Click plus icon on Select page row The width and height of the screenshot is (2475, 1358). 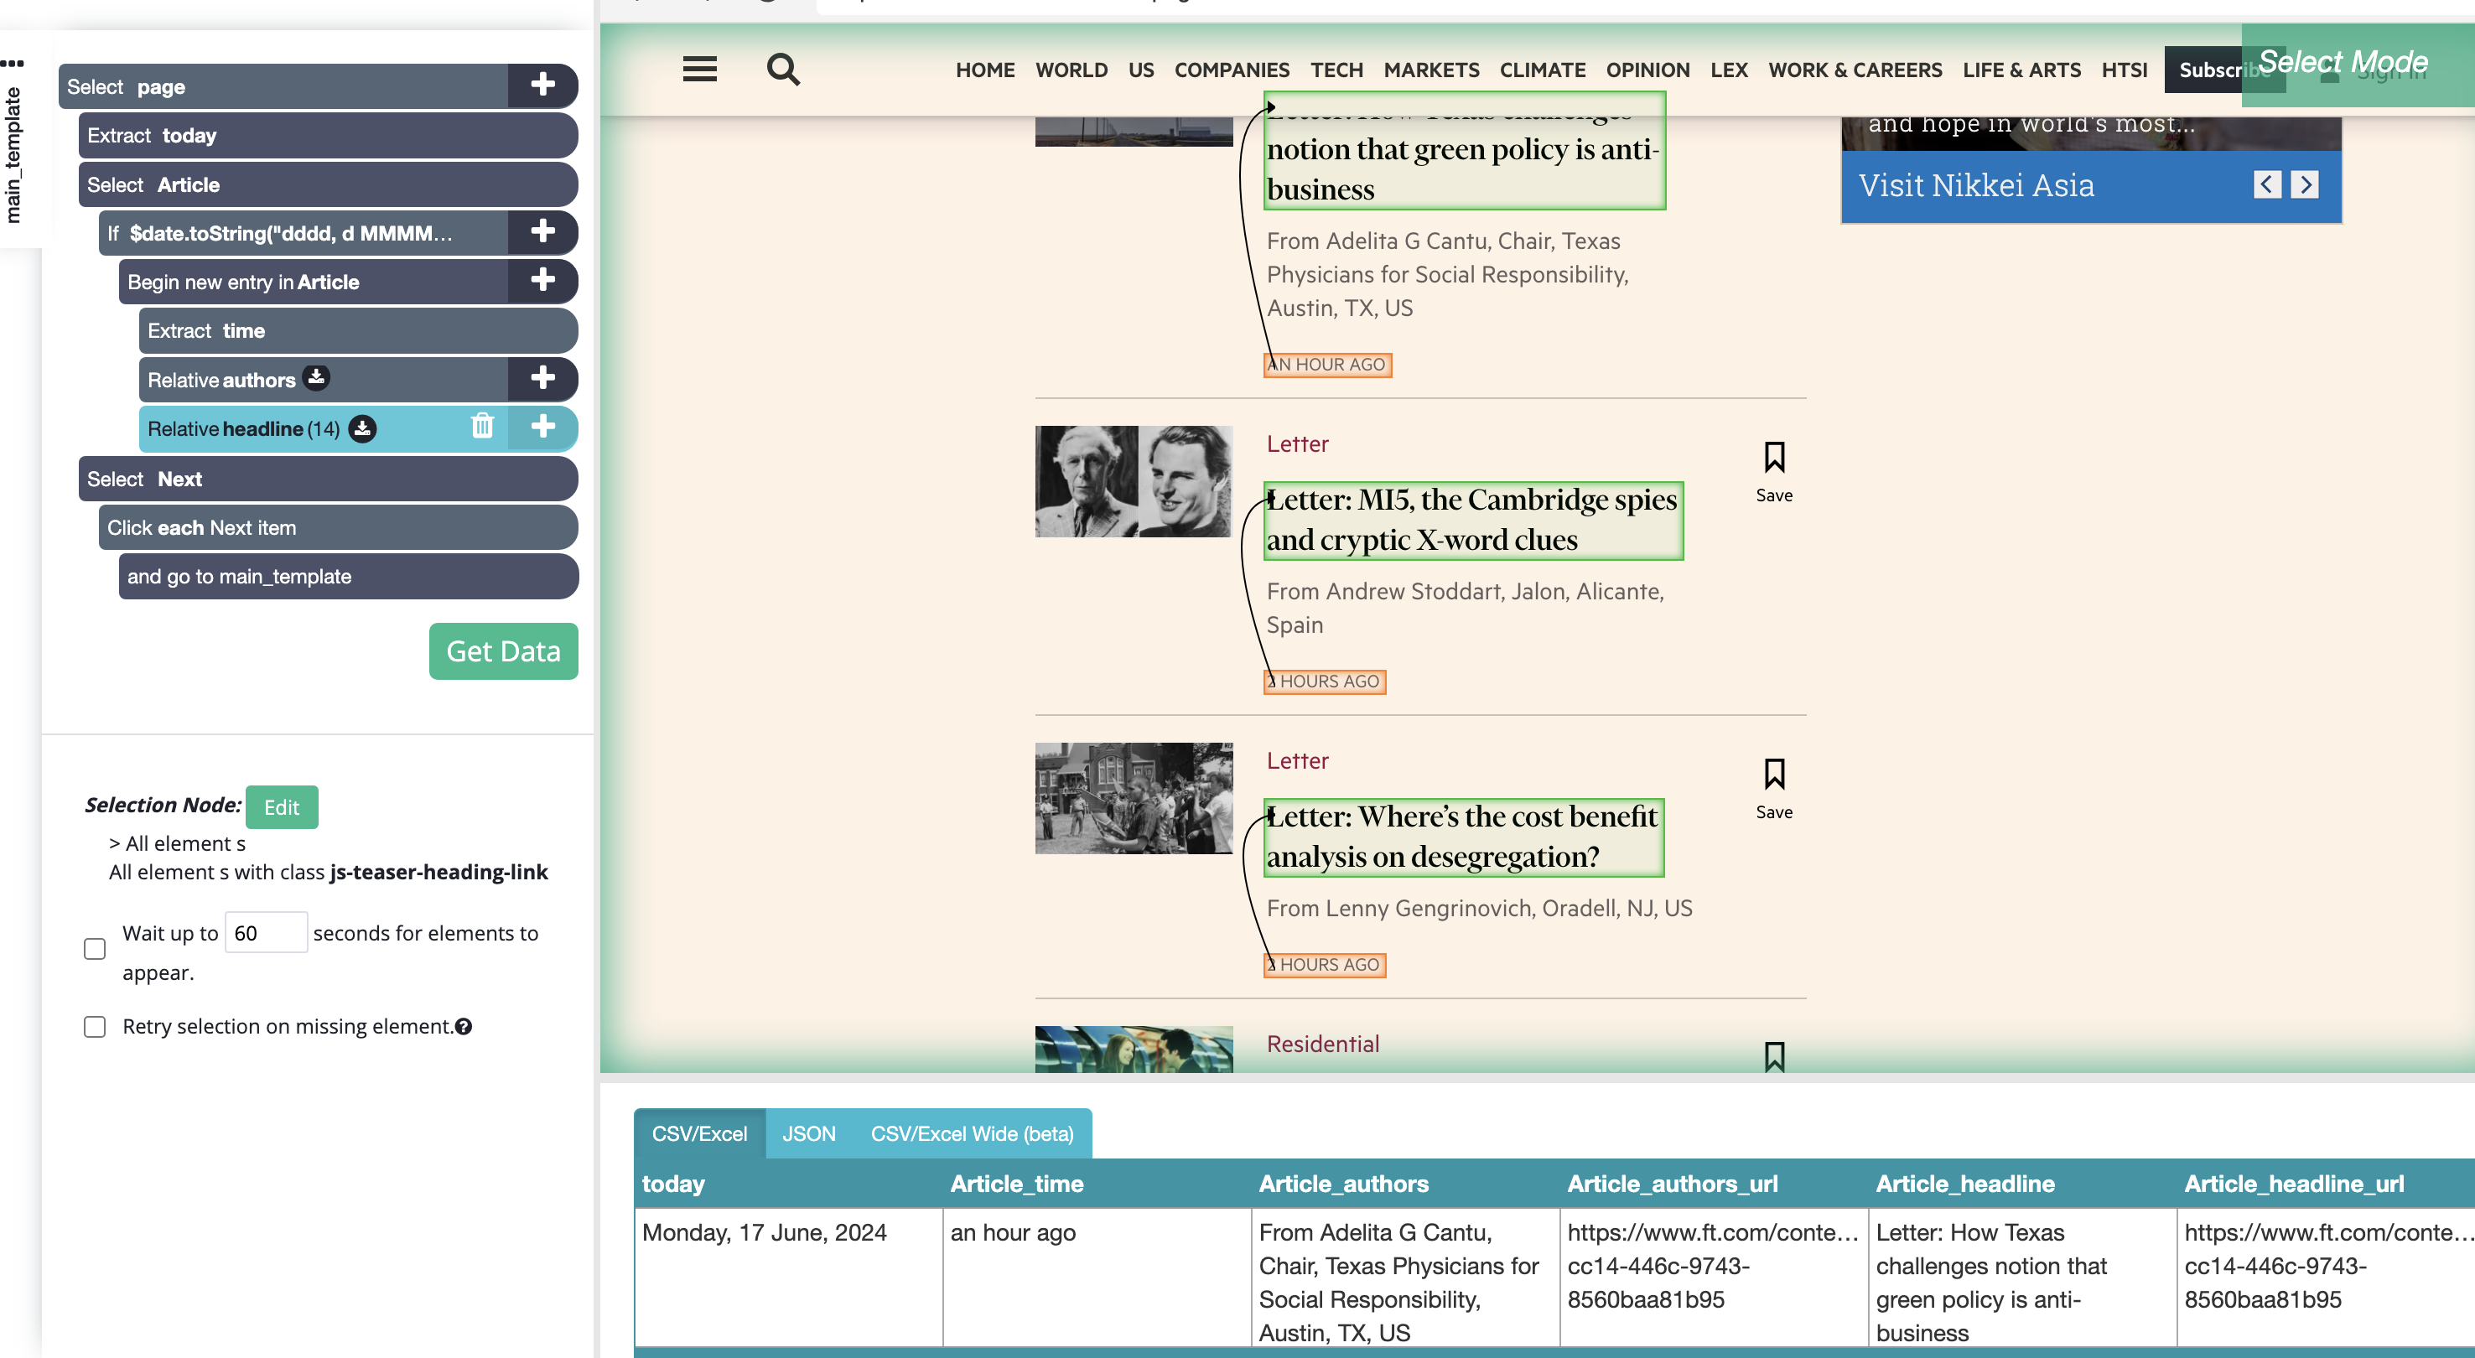542,85
